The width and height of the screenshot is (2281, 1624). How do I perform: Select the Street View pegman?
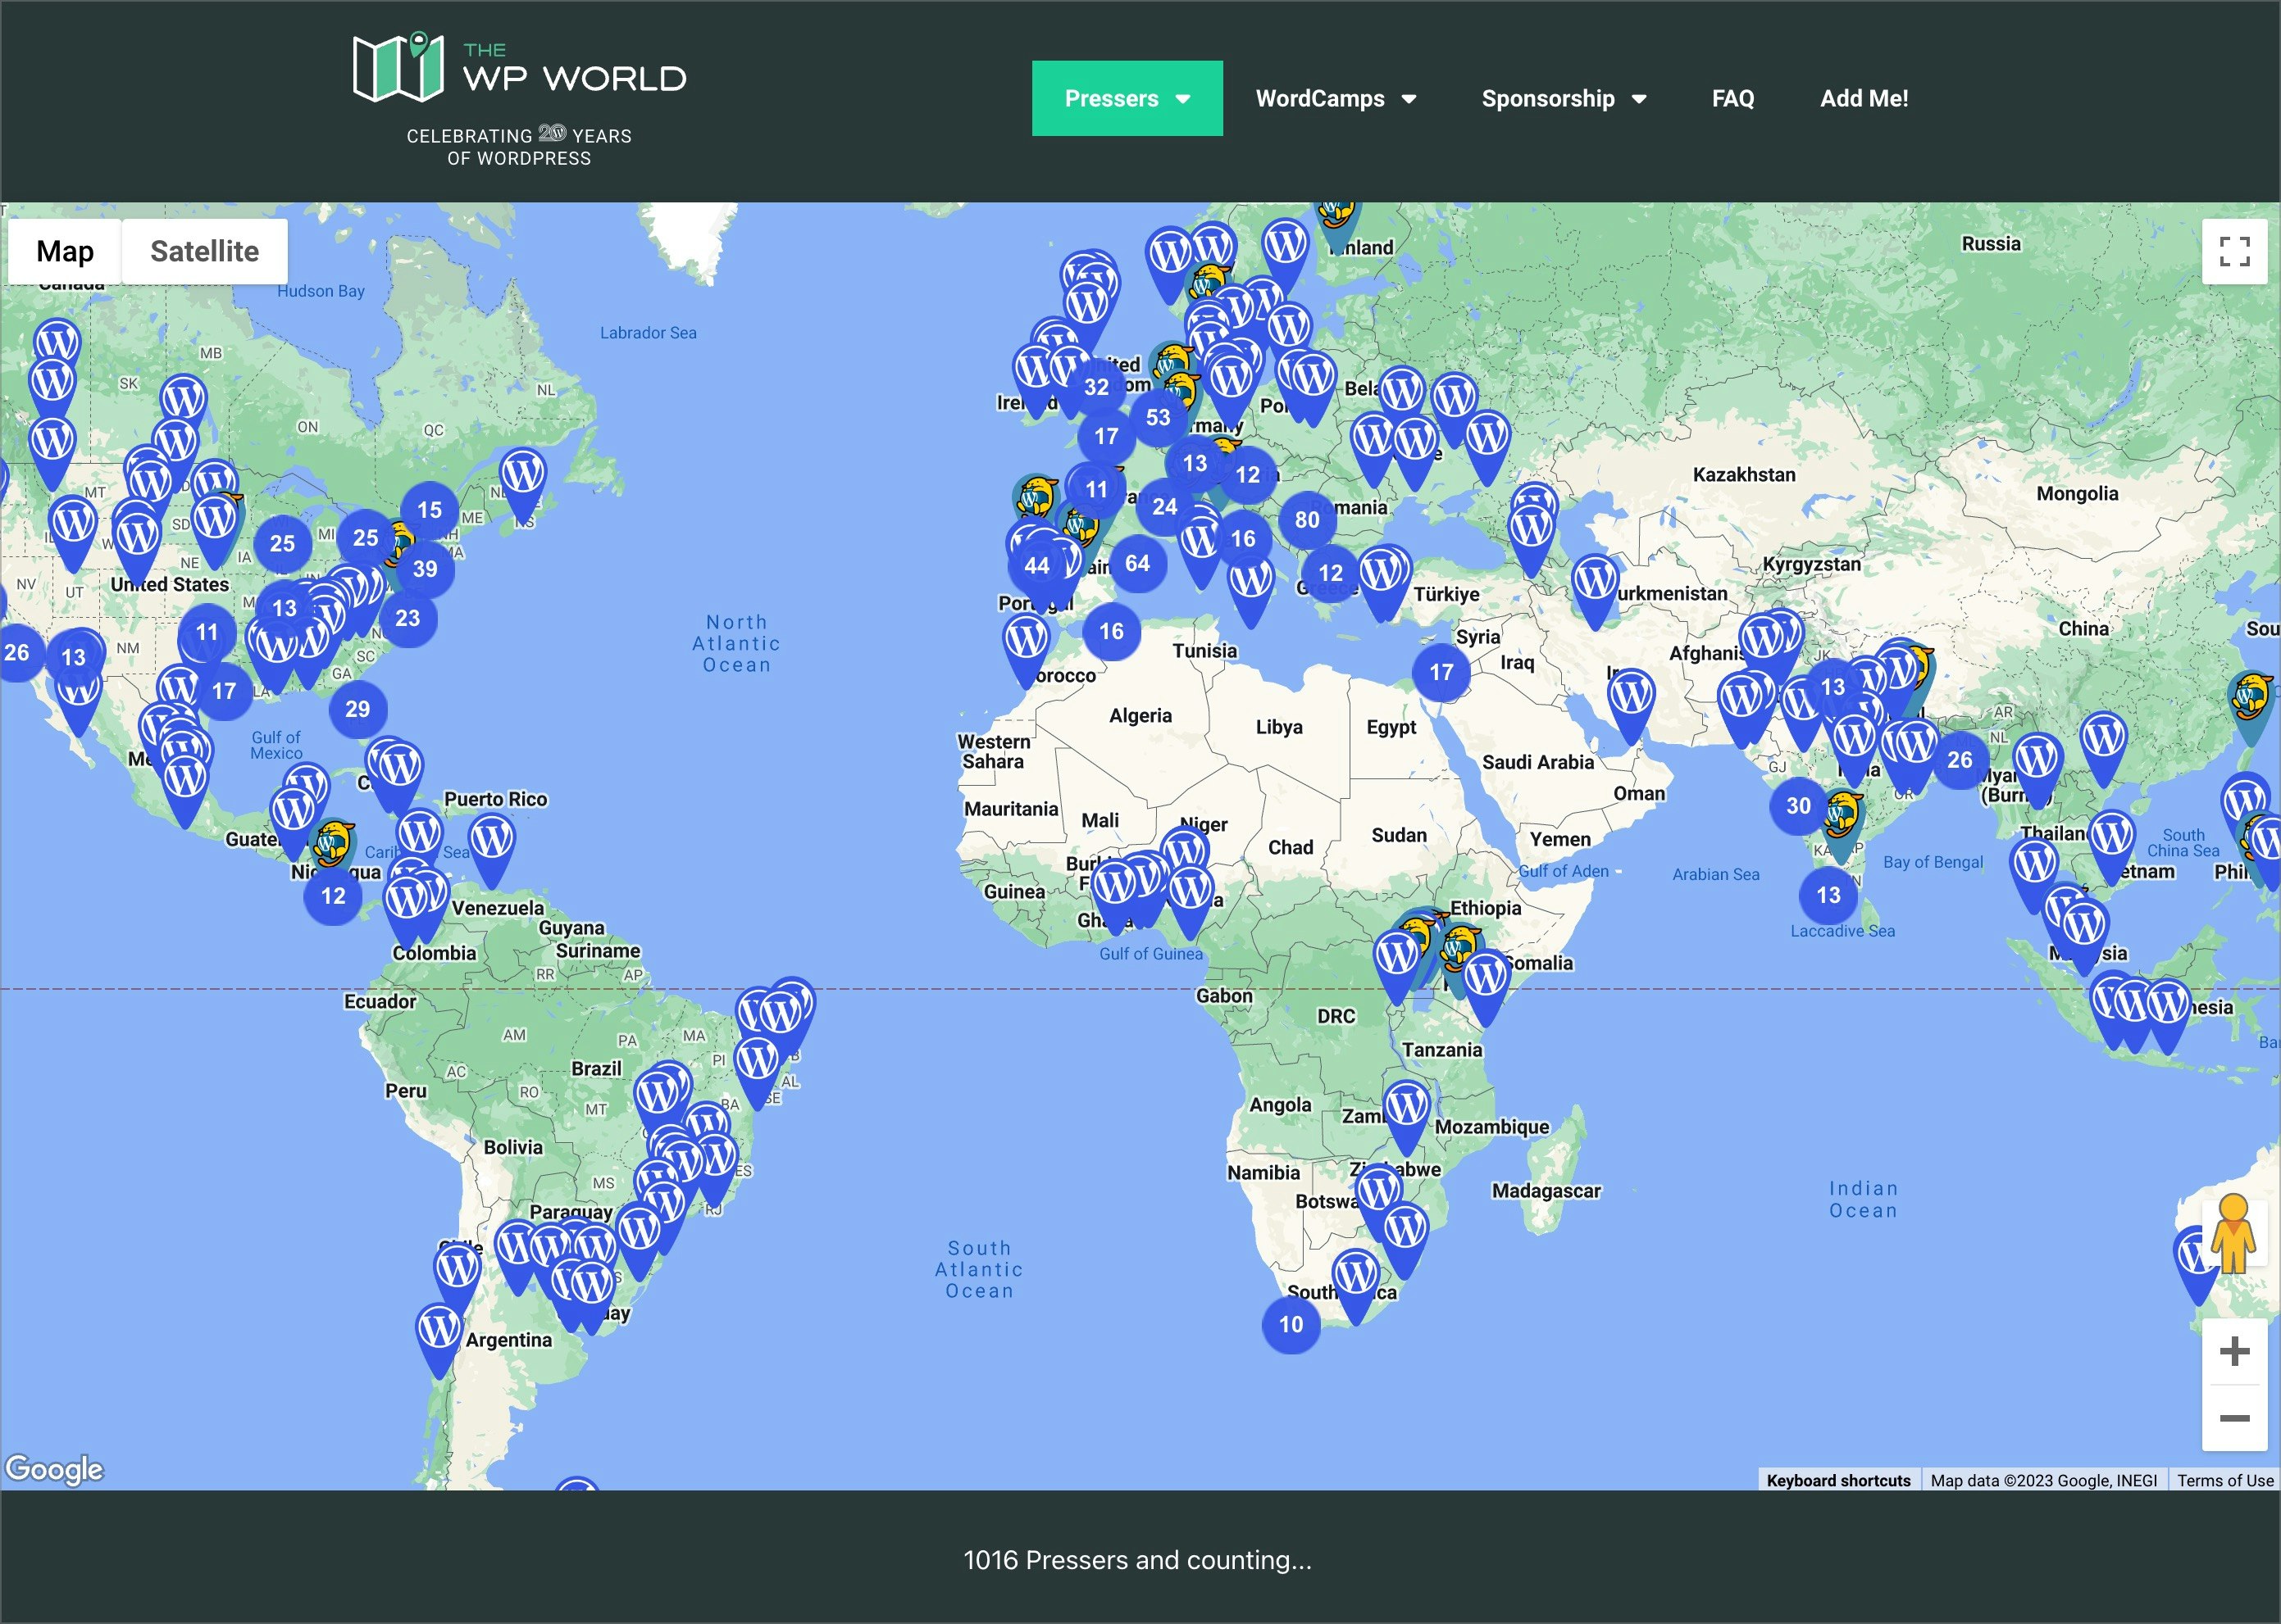(x=2233, y=1234)
